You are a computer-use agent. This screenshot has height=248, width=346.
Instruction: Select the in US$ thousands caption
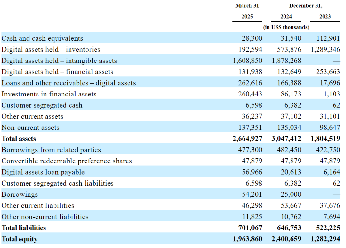tap(286, 27)
